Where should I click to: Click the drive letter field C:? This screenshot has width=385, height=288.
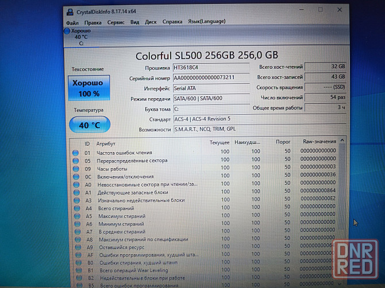point(211,109)
